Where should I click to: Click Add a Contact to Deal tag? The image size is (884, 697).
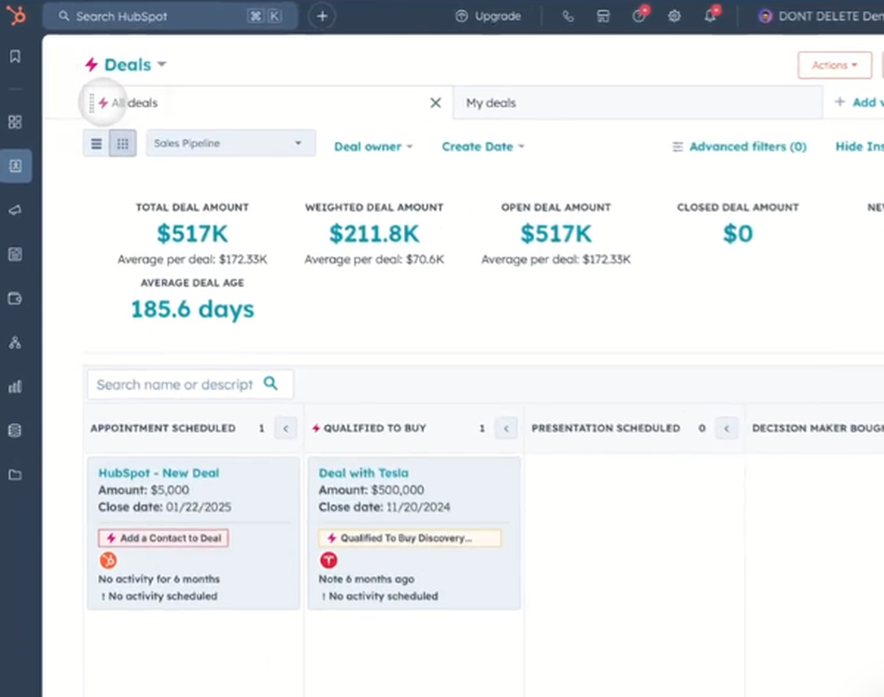pos(164,538)
